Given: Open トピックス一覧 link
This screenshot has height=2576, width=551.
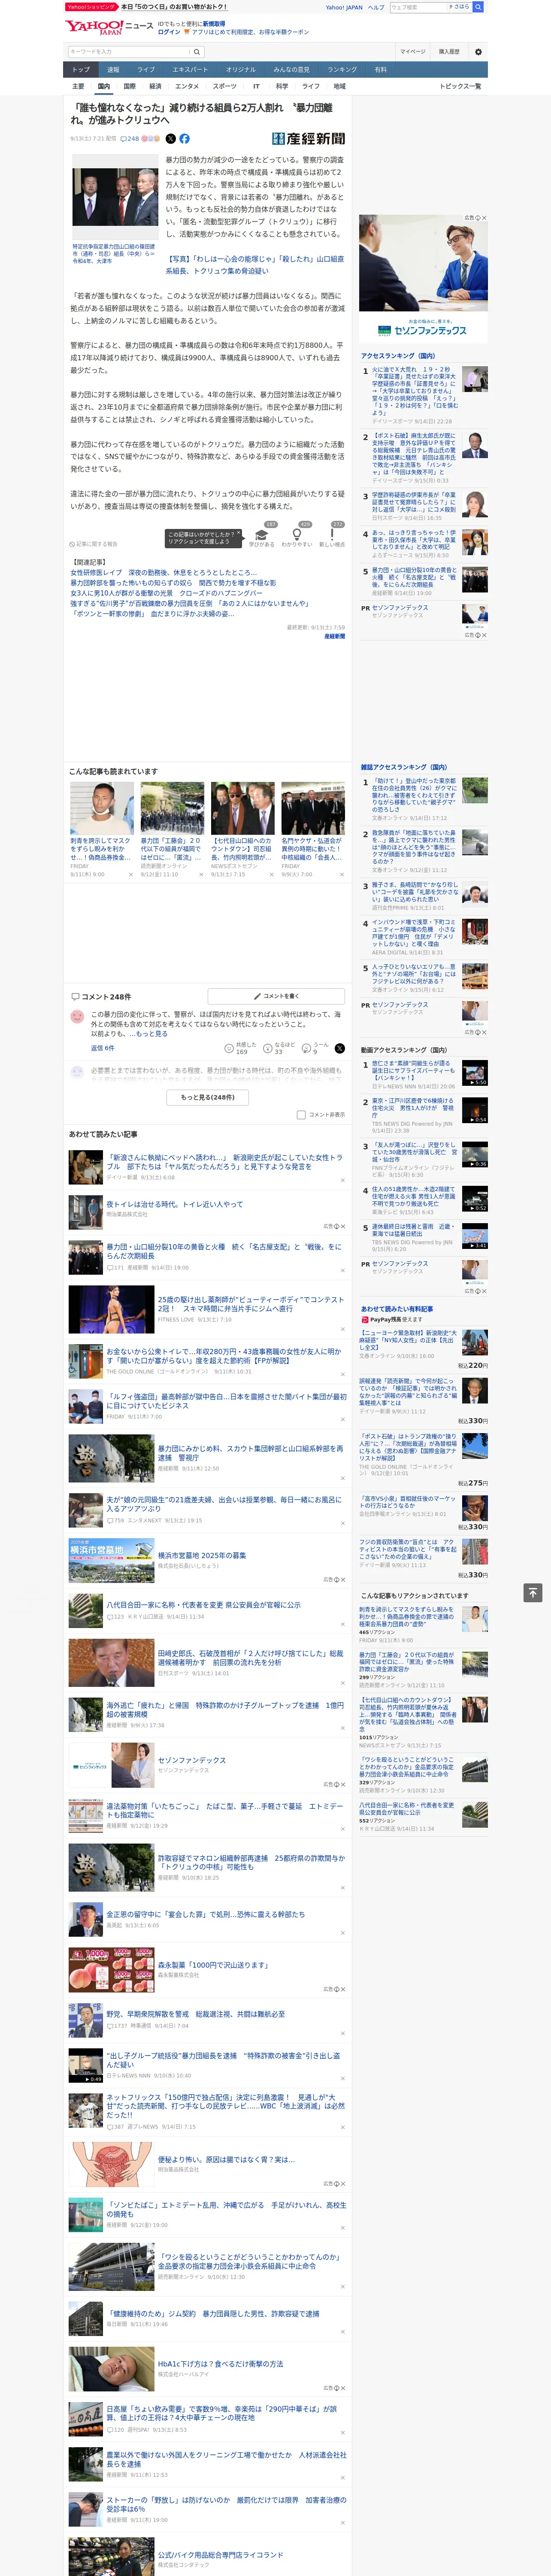Looking at the screenshot, I should (460, 86).
